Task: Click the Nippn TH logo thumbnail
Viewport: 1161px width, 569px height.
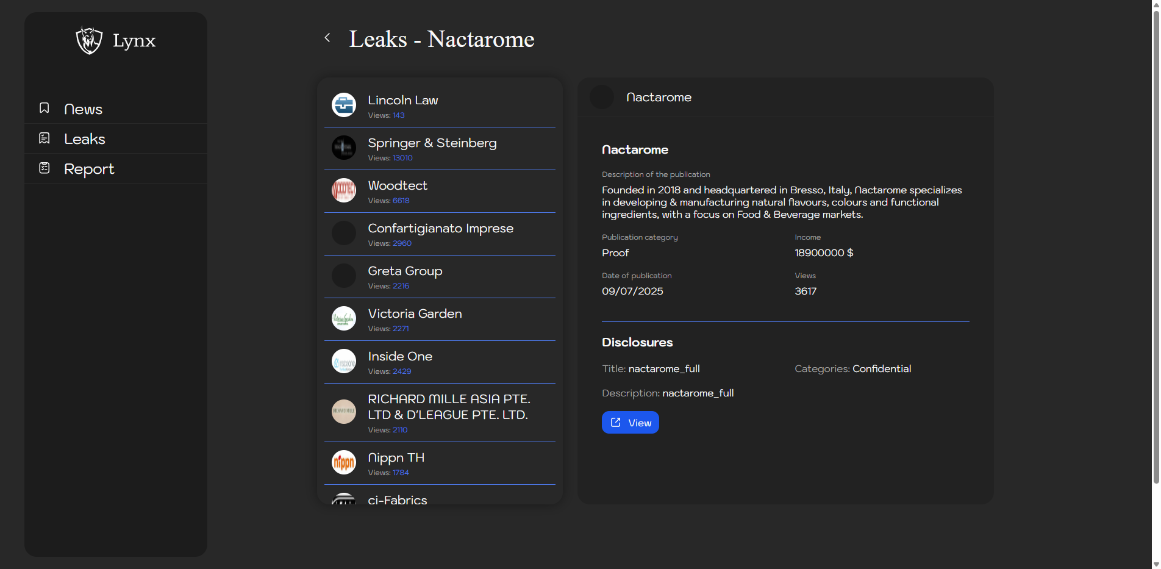Action: [x=344, y=462]
